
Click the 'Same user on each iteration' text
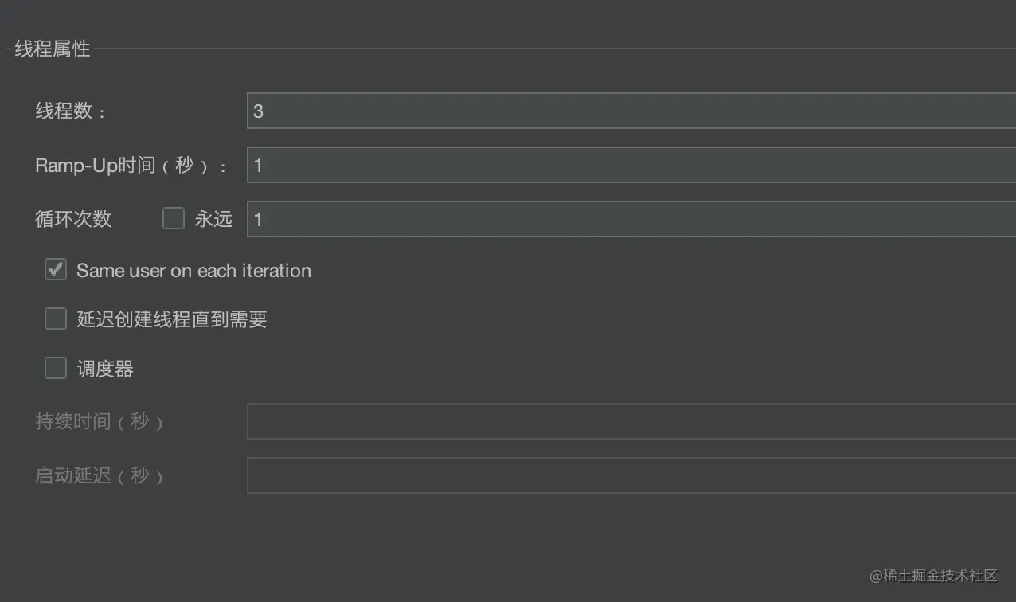tap(193, 271)
